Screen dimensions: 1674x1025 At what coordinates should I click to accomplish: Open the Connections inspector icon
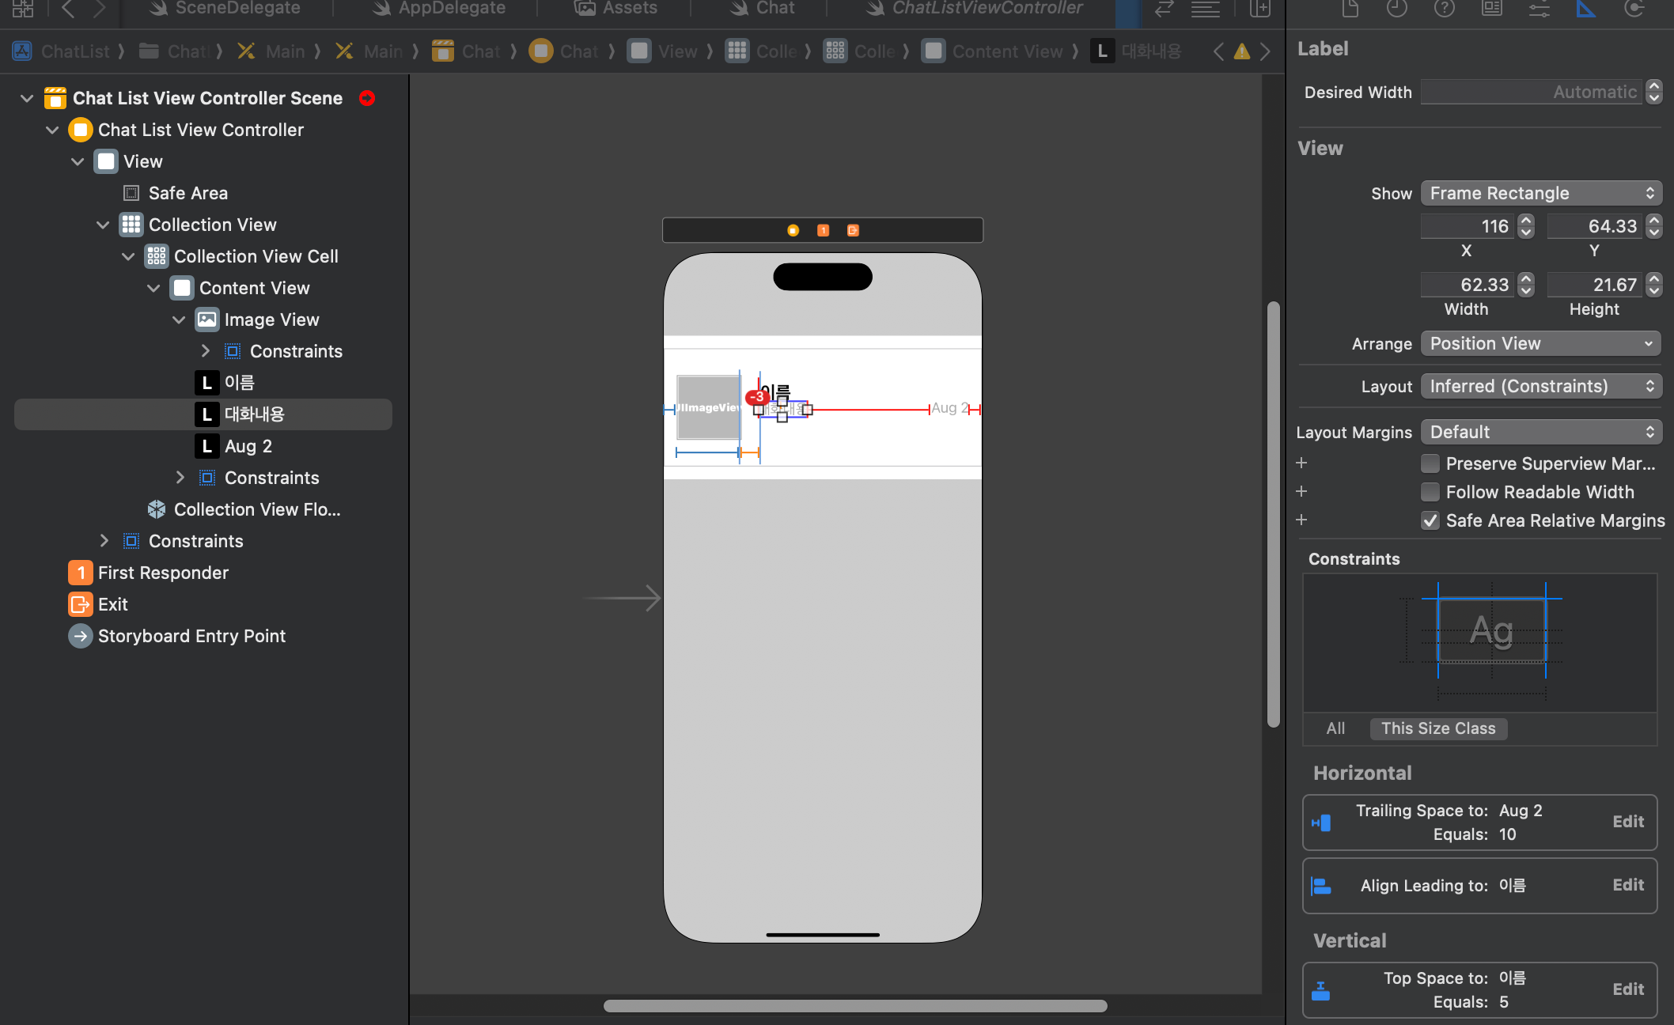point(1634,9)
